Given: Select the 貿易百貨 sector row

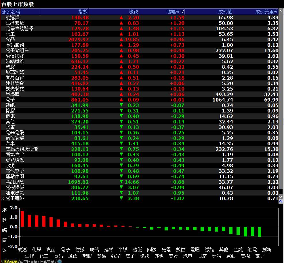Looking at the screenshot, I should click(140, 78).
